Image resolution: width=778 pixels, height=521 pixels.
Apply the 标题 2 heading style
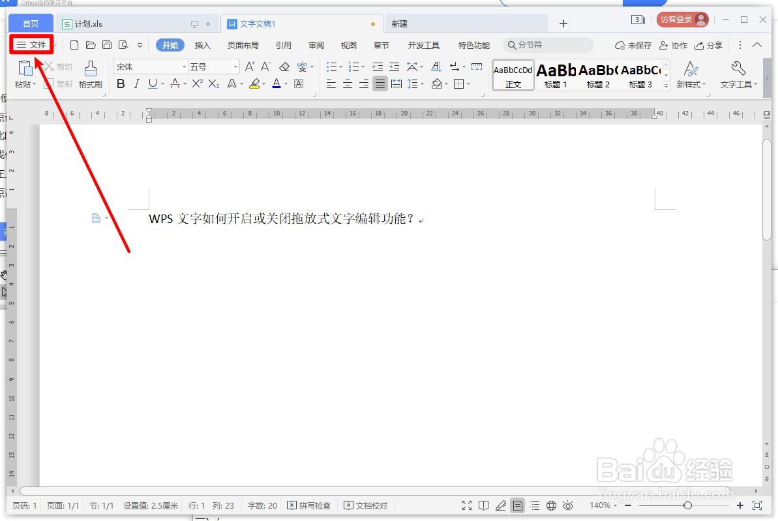tap(598, 75)
